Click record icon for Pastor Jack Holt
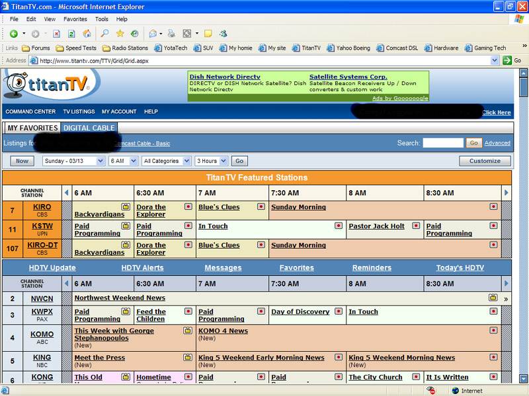This screenshot has width=529, height=396. pyautogui.click(x=416, y=226)
